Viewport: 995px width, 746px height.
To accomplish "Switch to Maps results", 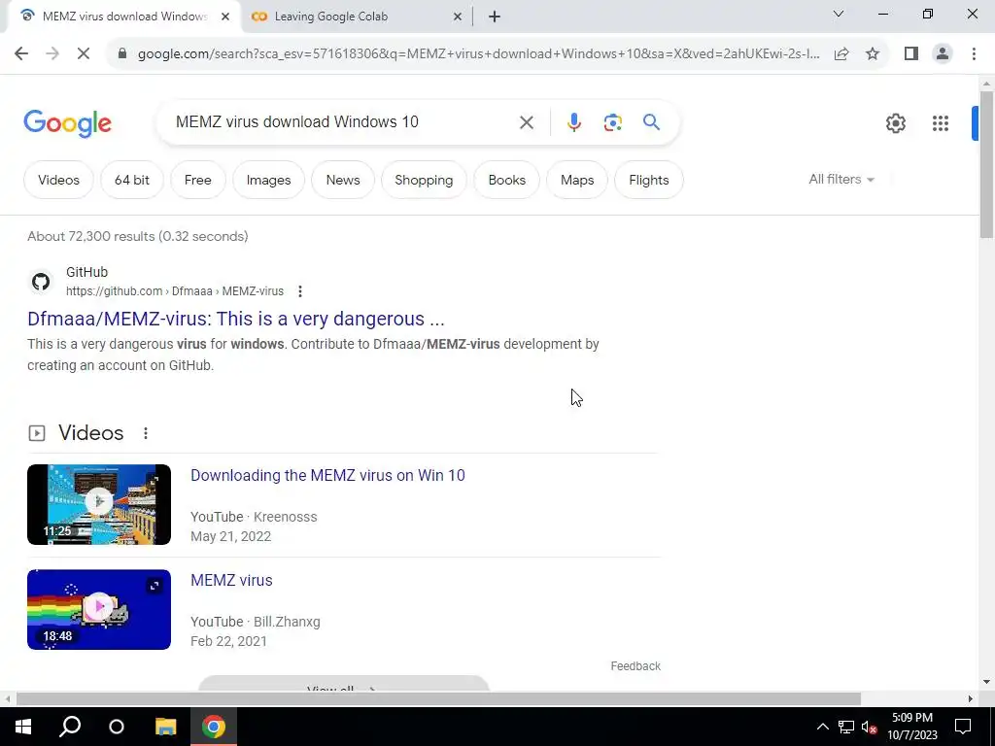I will coord(577,180).
